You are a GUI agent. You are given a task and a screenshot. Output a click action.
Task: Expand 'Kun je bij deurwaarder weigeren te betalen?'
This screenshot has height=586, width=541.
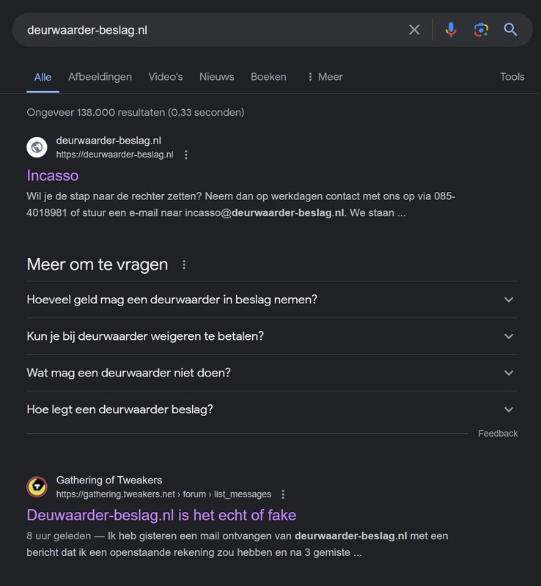coord(509,336)
